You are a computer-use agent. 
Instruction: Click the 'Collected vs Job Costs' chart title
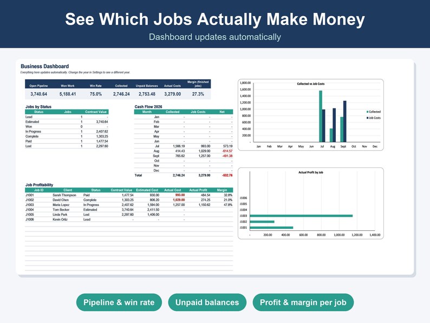pos(311,83)
